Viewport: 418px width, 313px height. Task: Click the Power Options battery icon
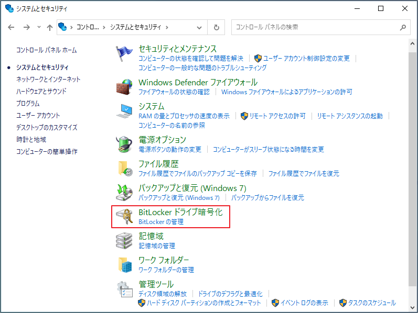coord(124,144)
